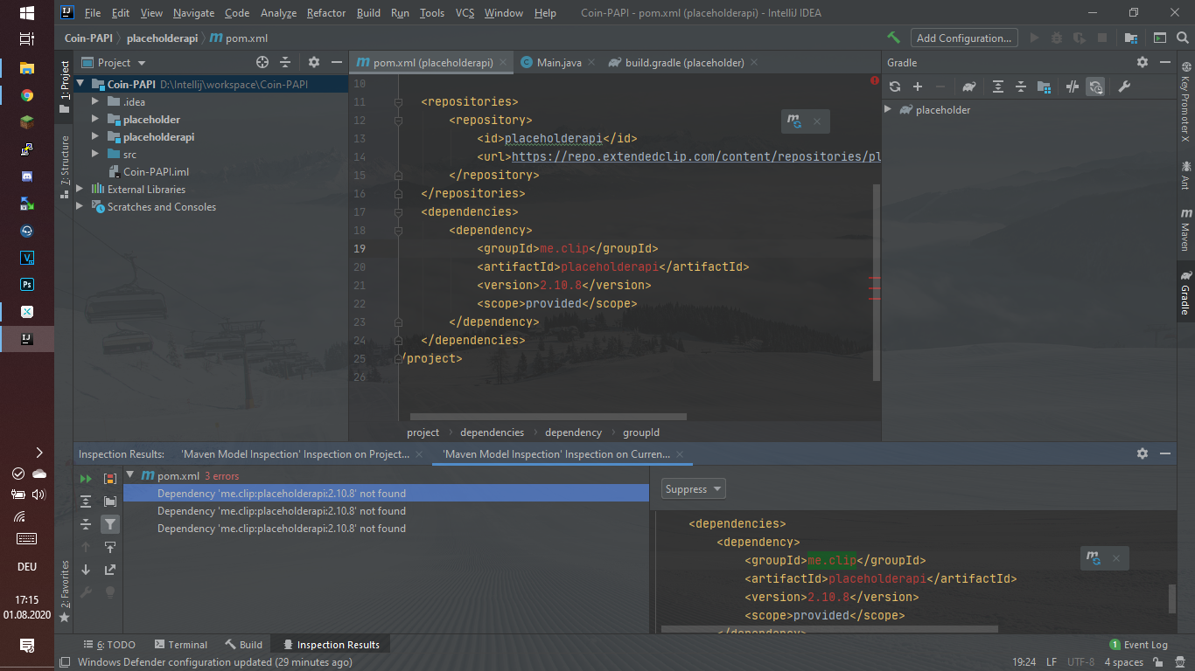Load Maven changes floating icon in editor
Viewport: 1195px width, 671px height.
click(x=794, y=121)
